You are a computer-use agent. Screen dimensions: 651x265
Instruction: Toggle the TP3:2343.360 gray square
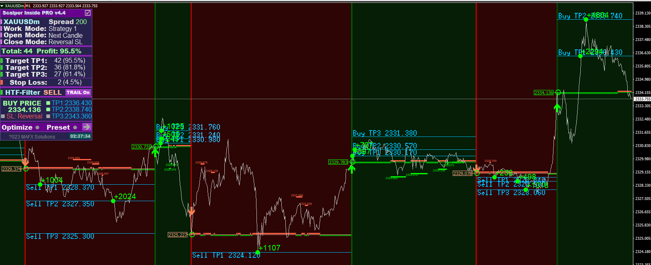click(48, 116)
